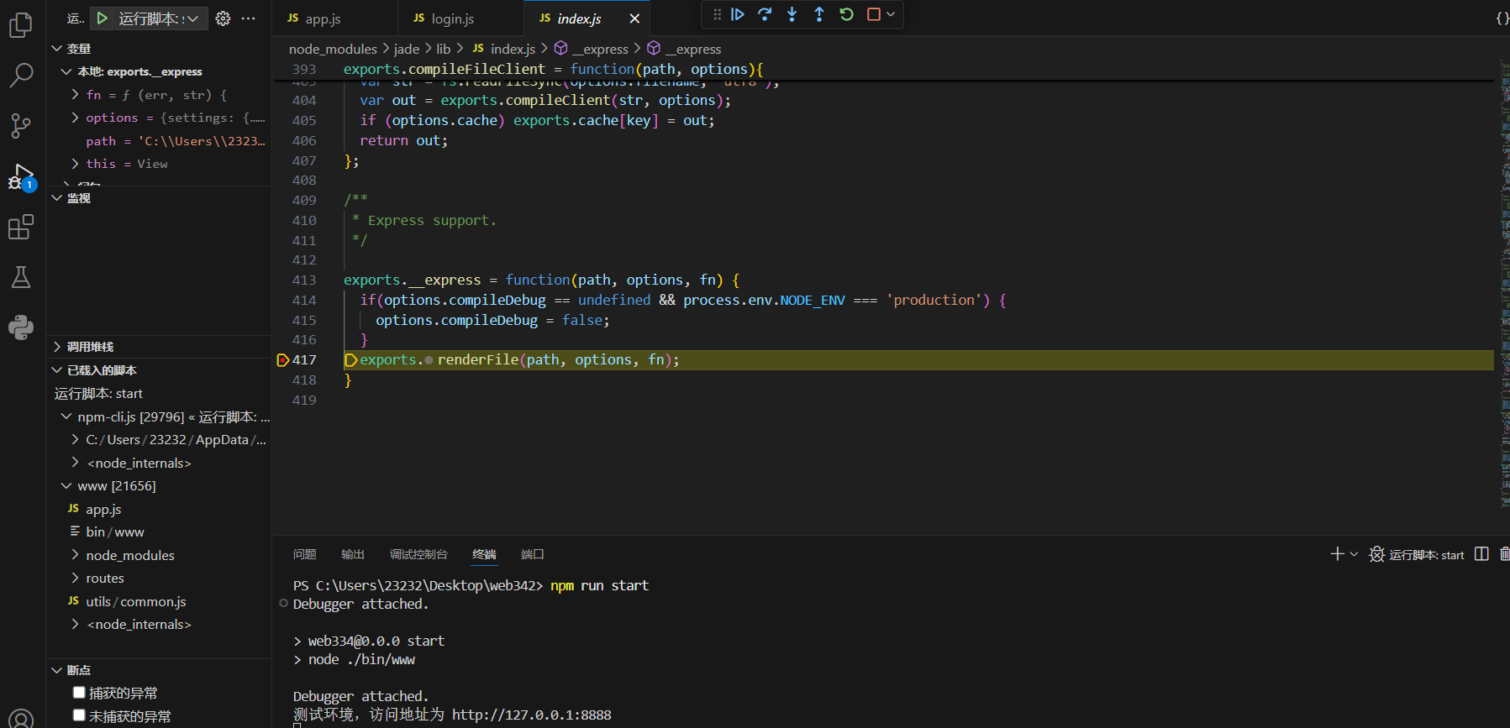The height and width of the screenshot is (728, 1510).
Task: Switch to the login.js tab
Action: pos(452,18)
